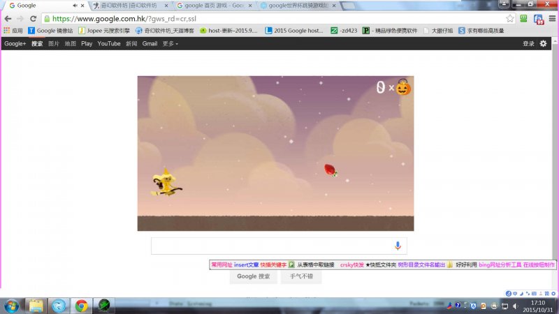This screenshot has height=314, width=559.
Task: Close the google 首页 游戏 tab
Action: pos(250,6)
